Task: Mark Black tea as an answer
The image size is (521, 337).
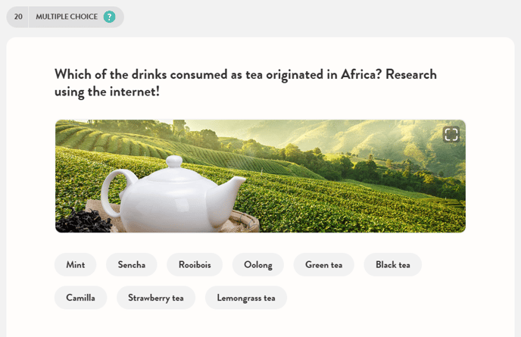Action: click(x=393, y=265)
